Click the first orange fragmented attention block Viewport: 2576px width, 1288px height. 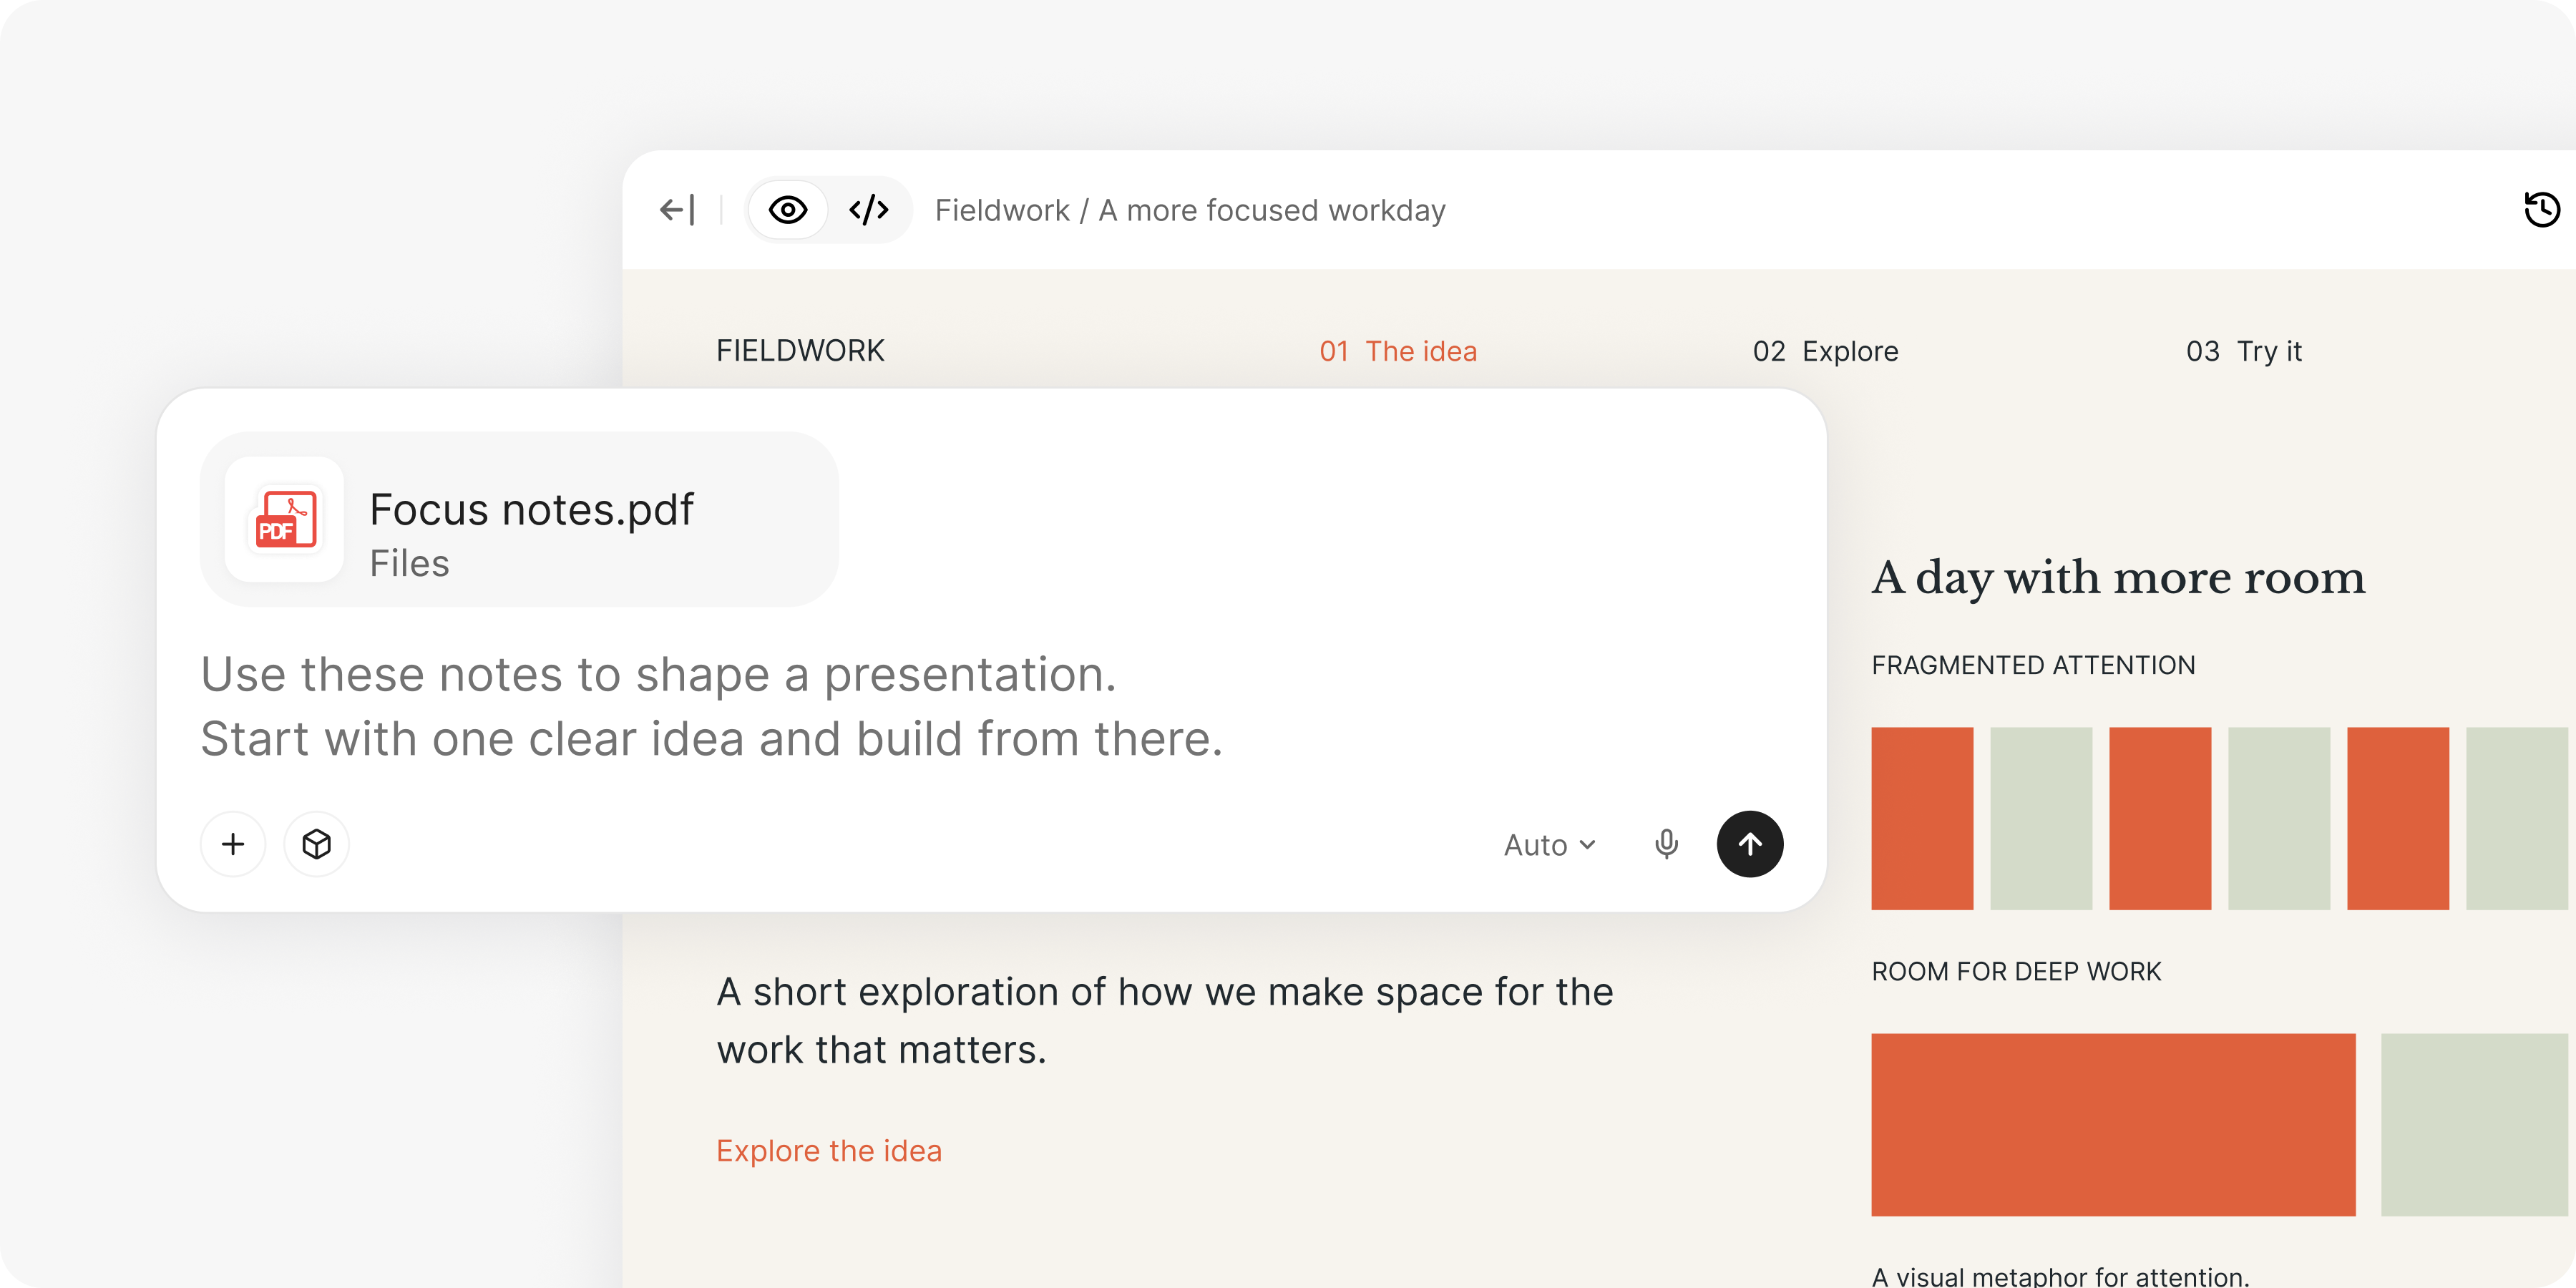pos(1922,818)
